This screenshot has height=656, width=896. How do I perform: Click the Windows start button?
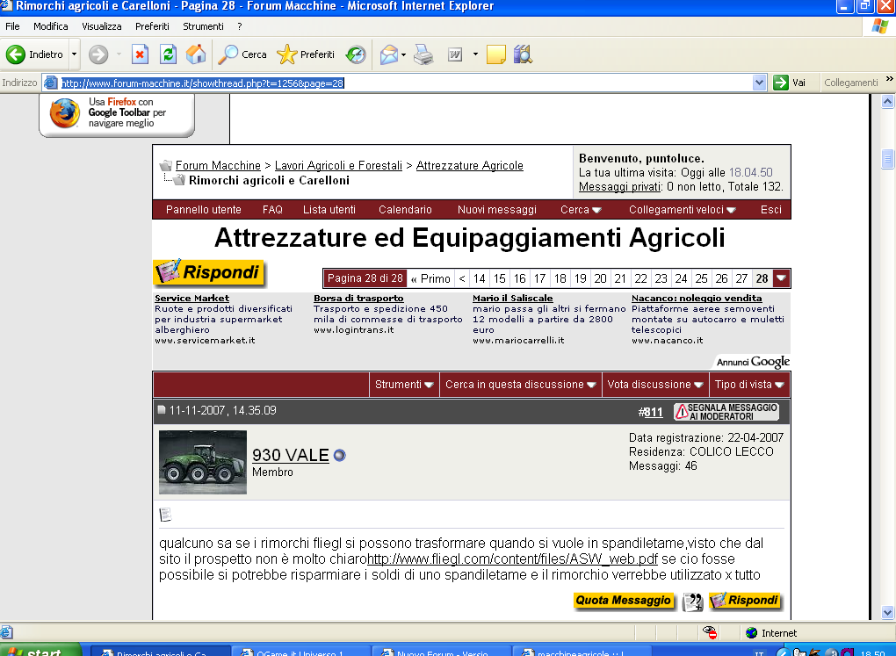pyautogui.click(x=40, y=651)
